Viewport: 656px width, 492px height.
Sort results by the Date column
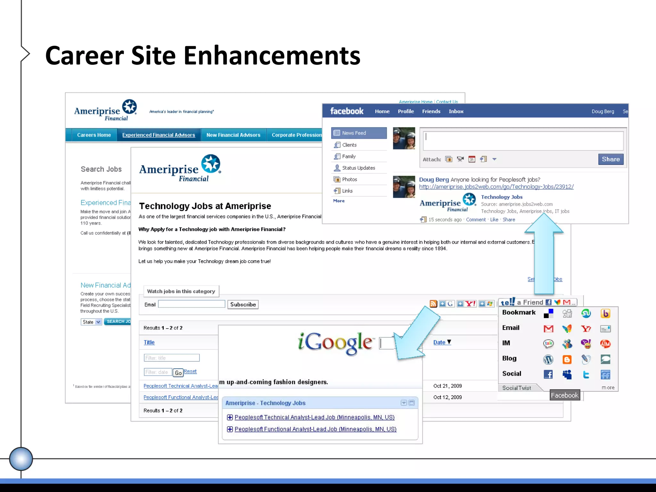click(442, 342)
